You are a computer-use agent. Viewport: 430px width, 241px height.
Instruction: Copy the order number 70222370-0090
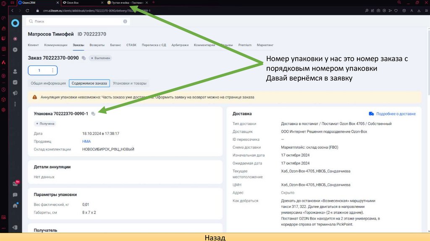(x=84, y=58)
